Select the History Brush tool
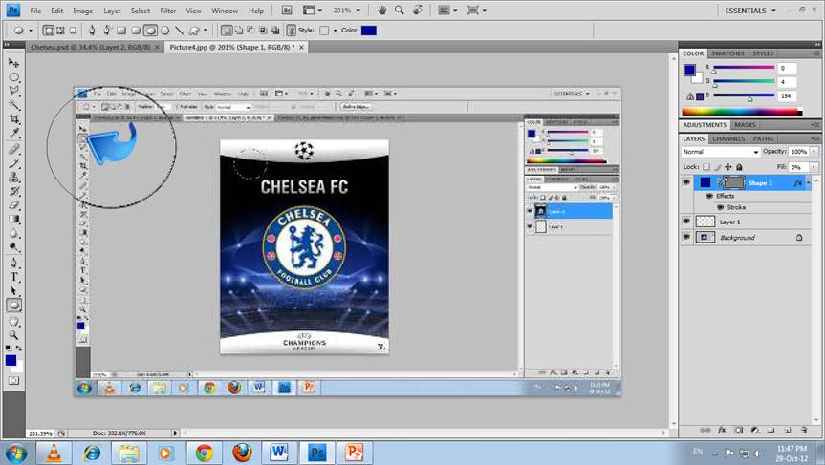The height and width of the screenshot is (465, 825). (13, 191)
